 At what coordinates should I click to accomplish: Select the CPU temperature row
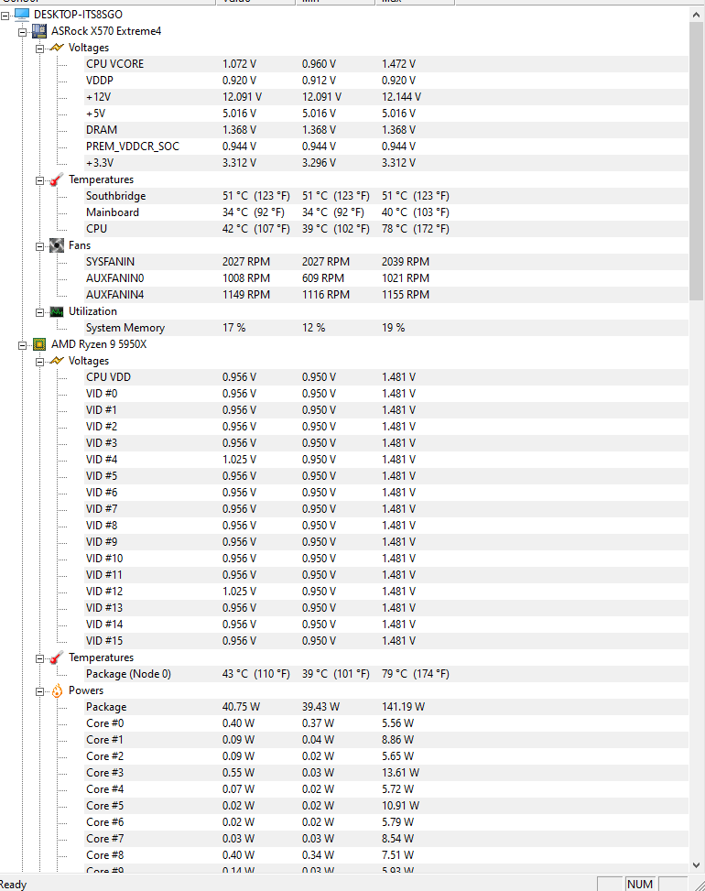pyautogui.click(x=386, y=228)
